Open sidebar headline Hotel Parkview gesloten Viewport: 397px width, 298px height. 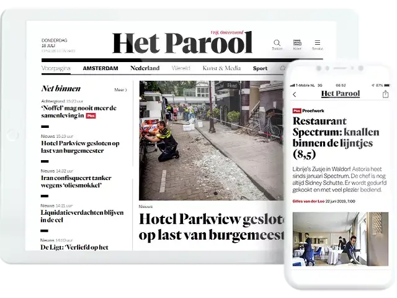click(x=80, y=147)
